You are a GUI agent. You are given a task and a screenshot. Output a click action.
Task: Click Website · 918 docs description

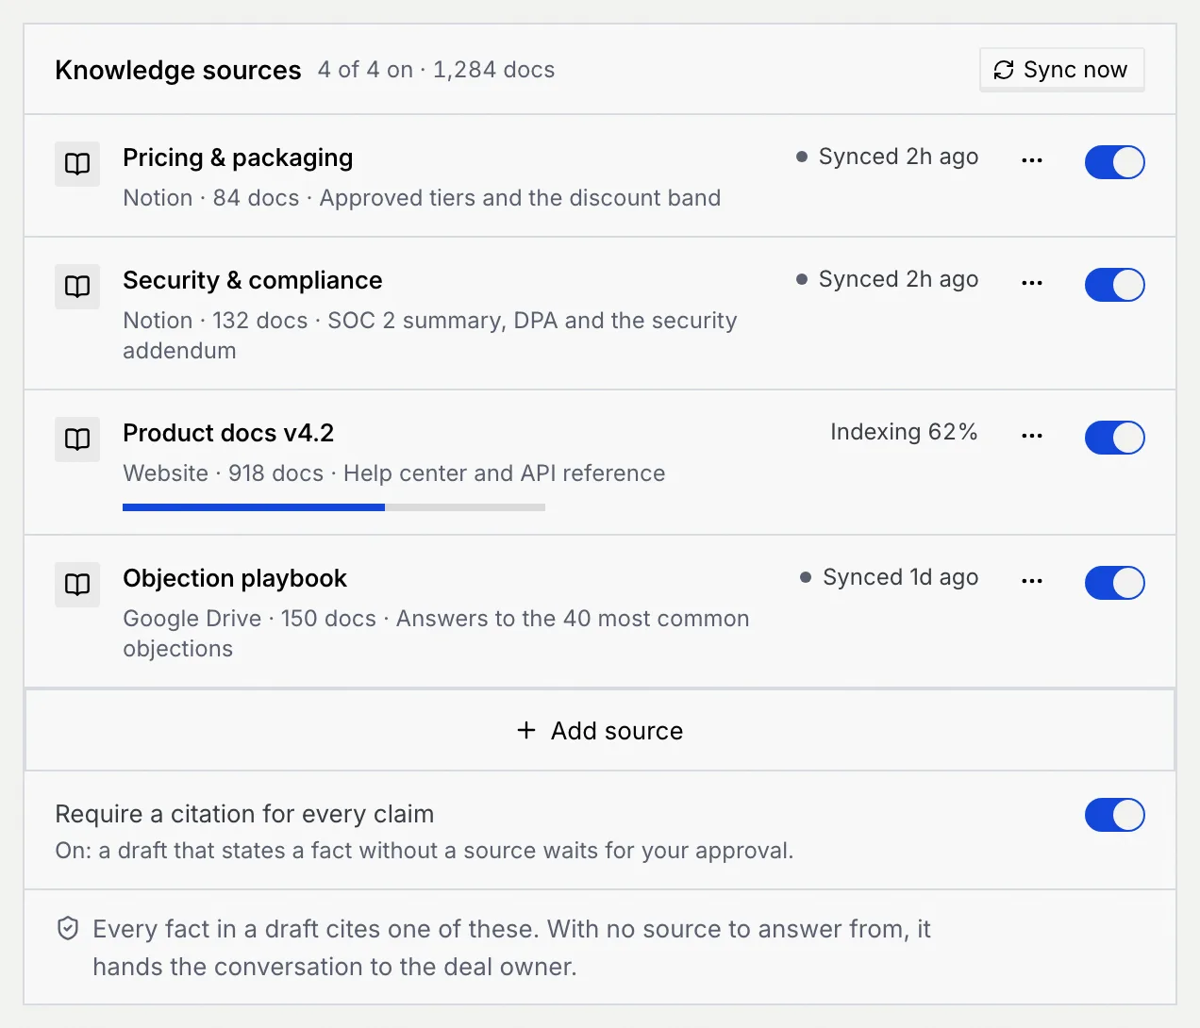(x=394, y=473)
